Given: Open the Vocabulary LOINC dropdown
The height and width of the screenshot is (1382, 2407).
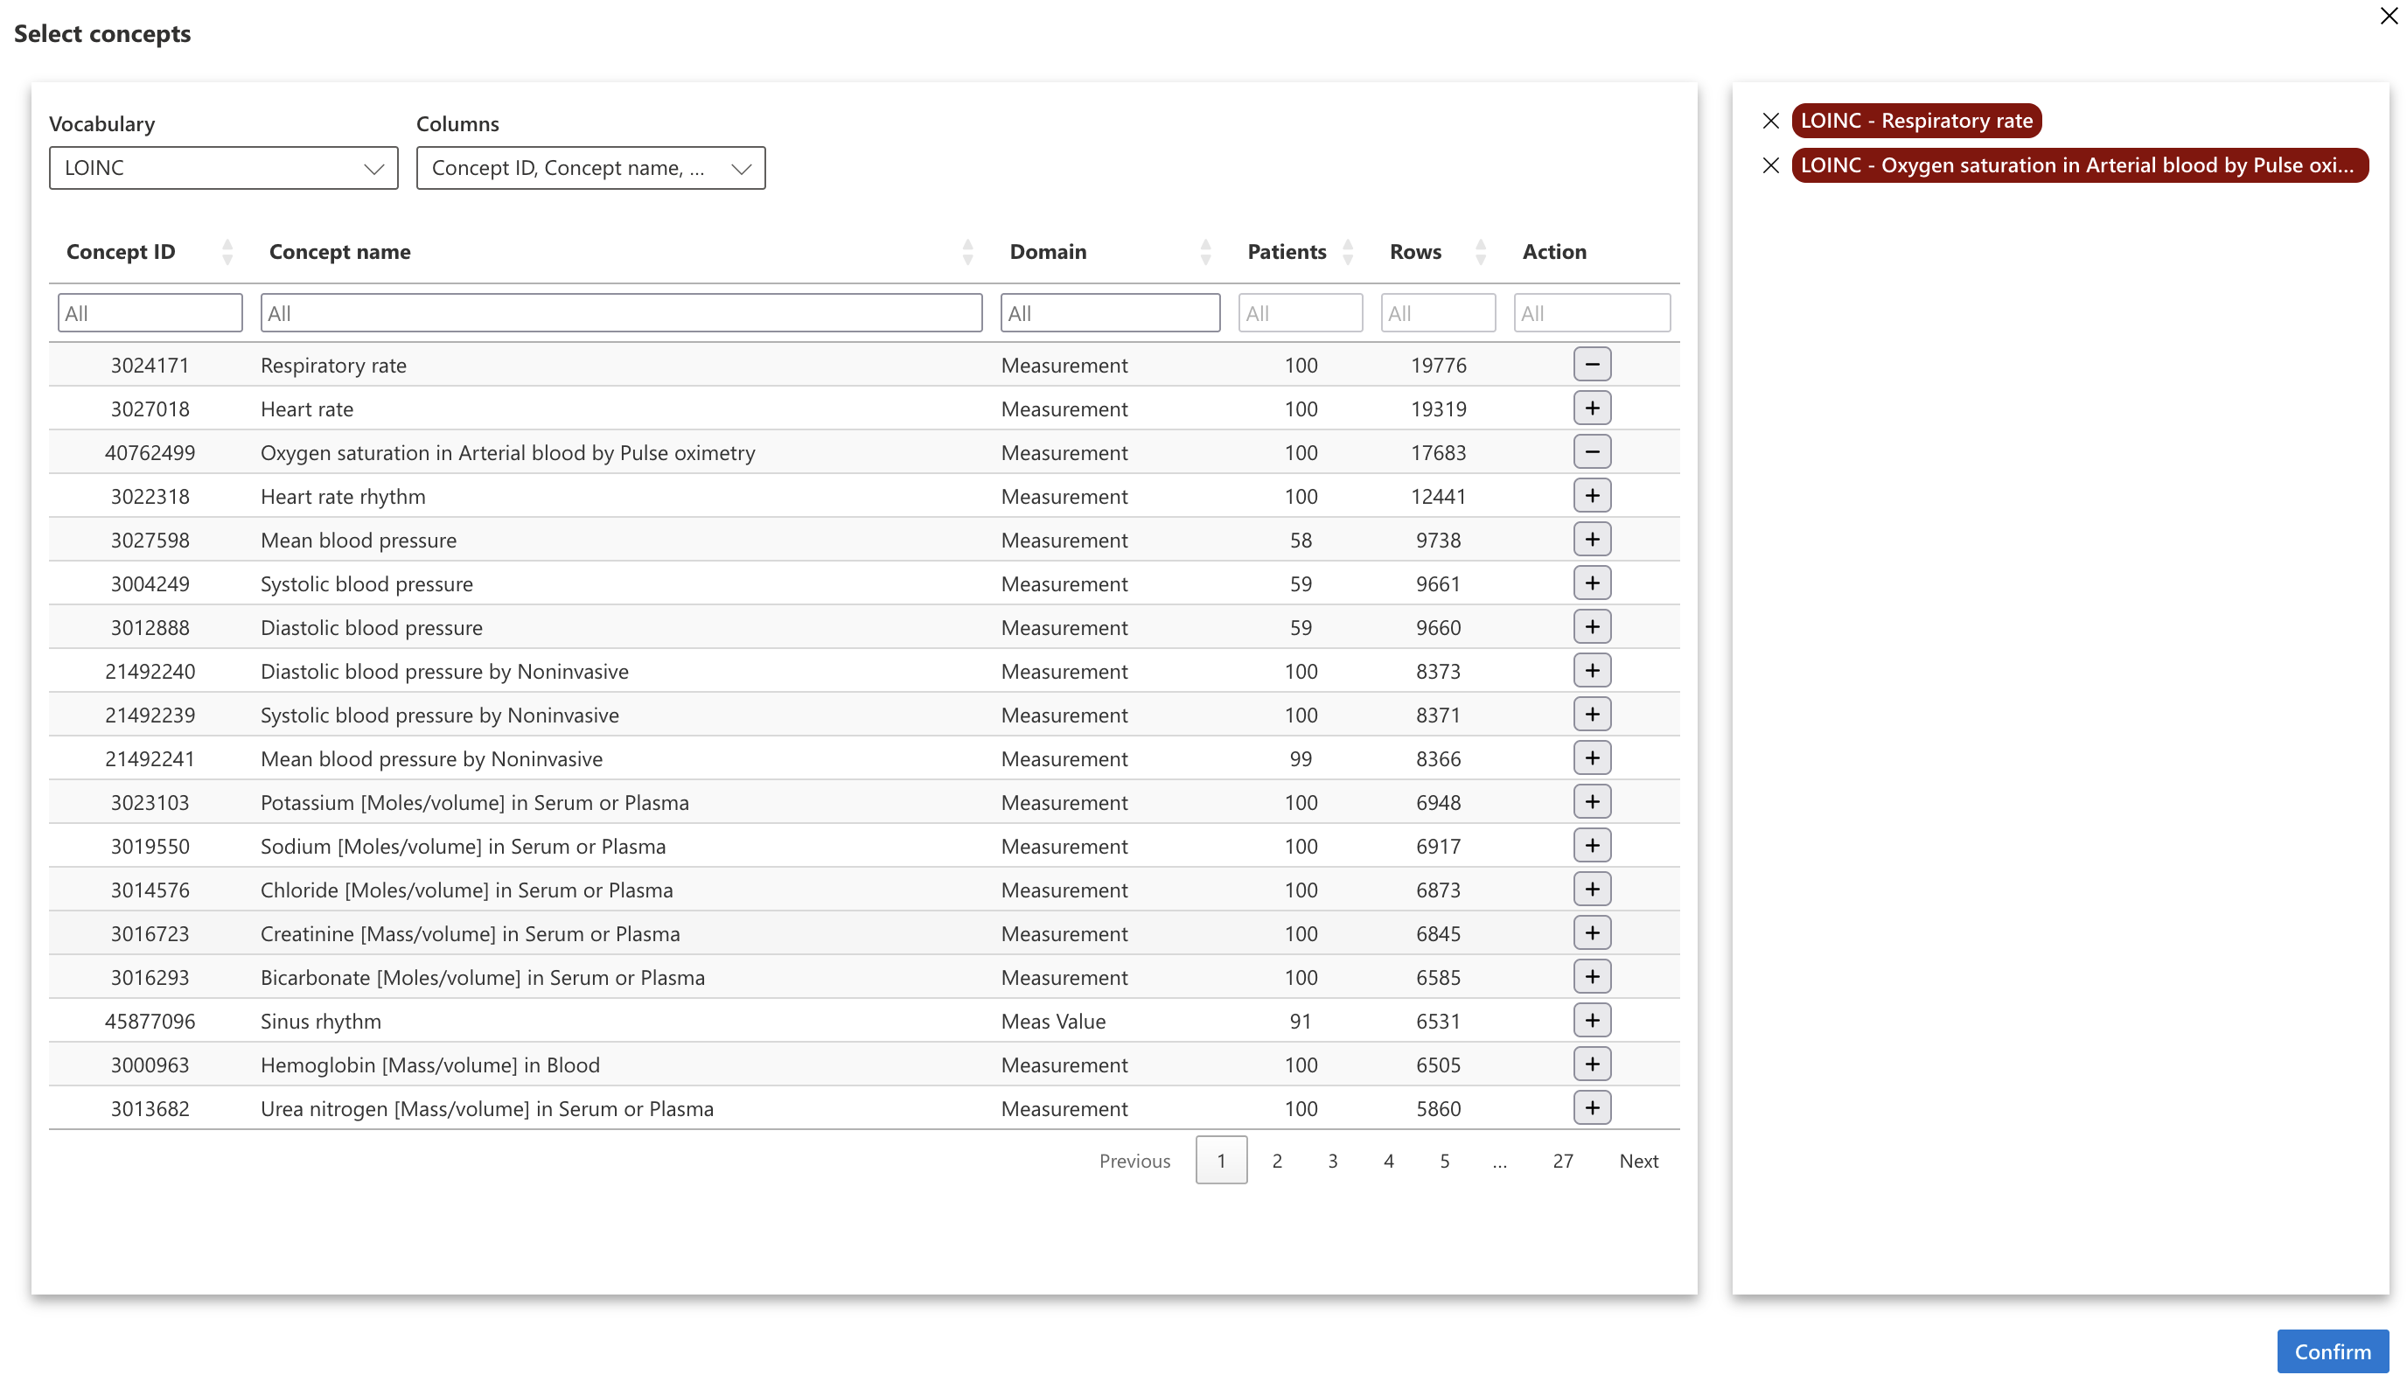Looking at the screenshot, I should click(223, 168).
